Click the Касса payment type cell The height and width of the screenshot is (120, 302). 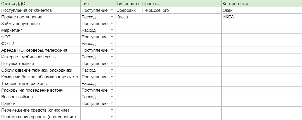click(x=128, y=17)
